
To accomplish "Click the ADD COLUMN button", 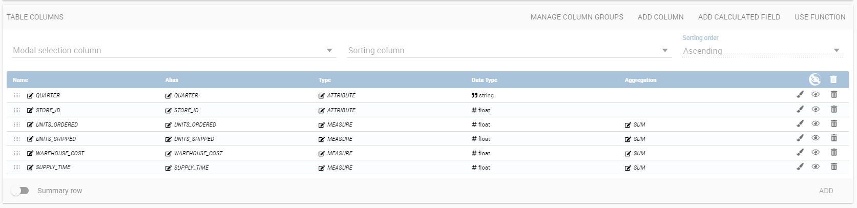I will tap(661, 17).
